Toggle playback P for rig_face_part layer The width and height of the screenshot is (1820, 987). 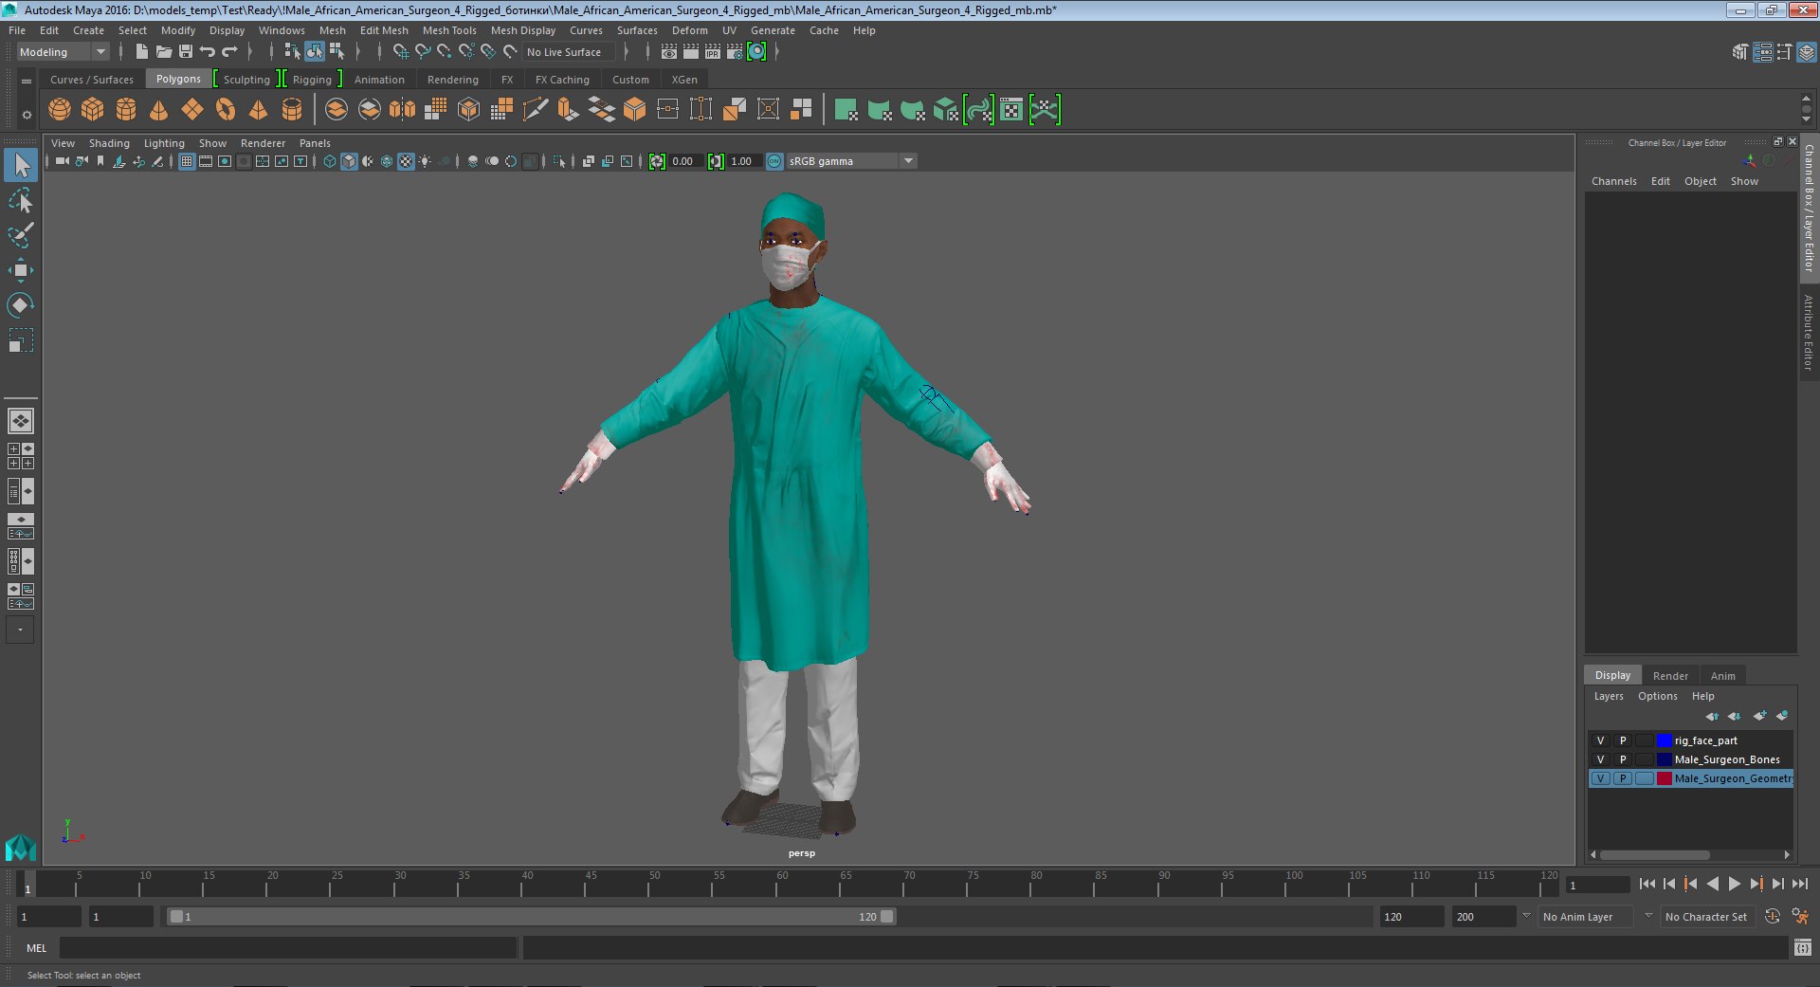click(1623, 740)
